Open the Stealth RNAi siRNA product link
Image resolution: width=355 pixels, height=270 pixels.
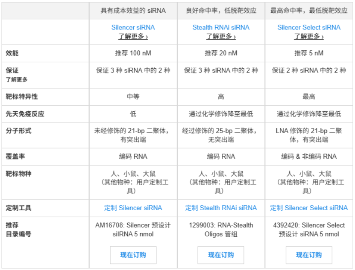220,27
